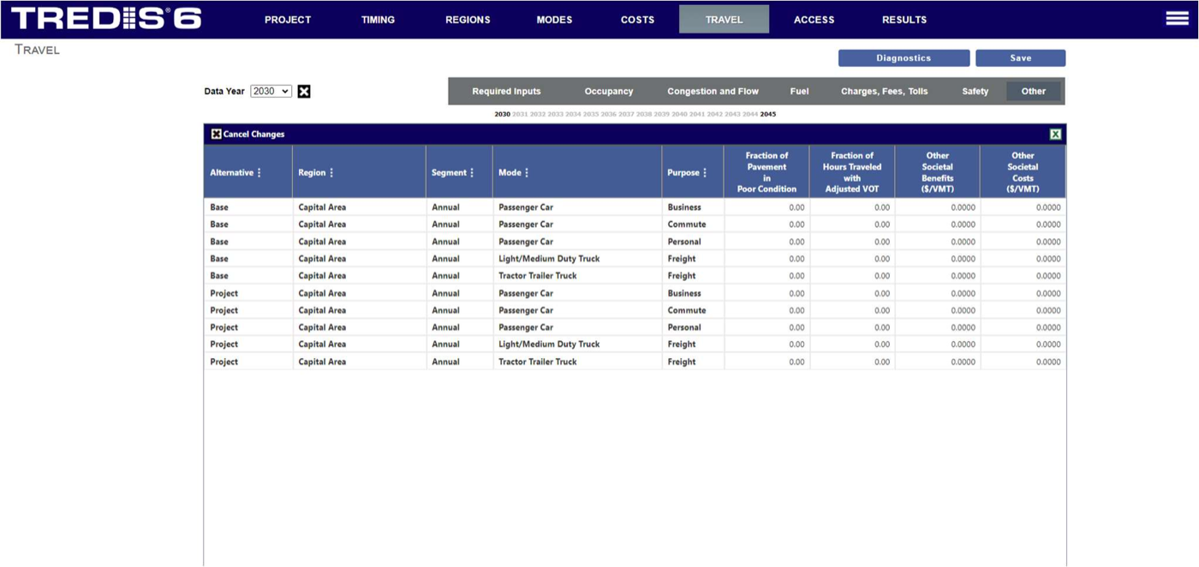
Task: Switch to Required Inputs sub-tab
Action: 506,92
